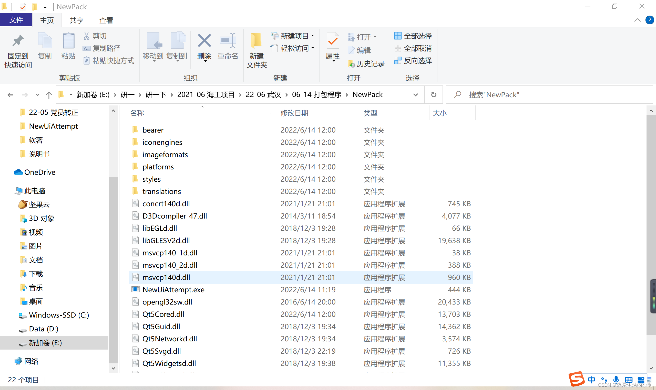Refresh the folder view

click(x=433, y=95)
